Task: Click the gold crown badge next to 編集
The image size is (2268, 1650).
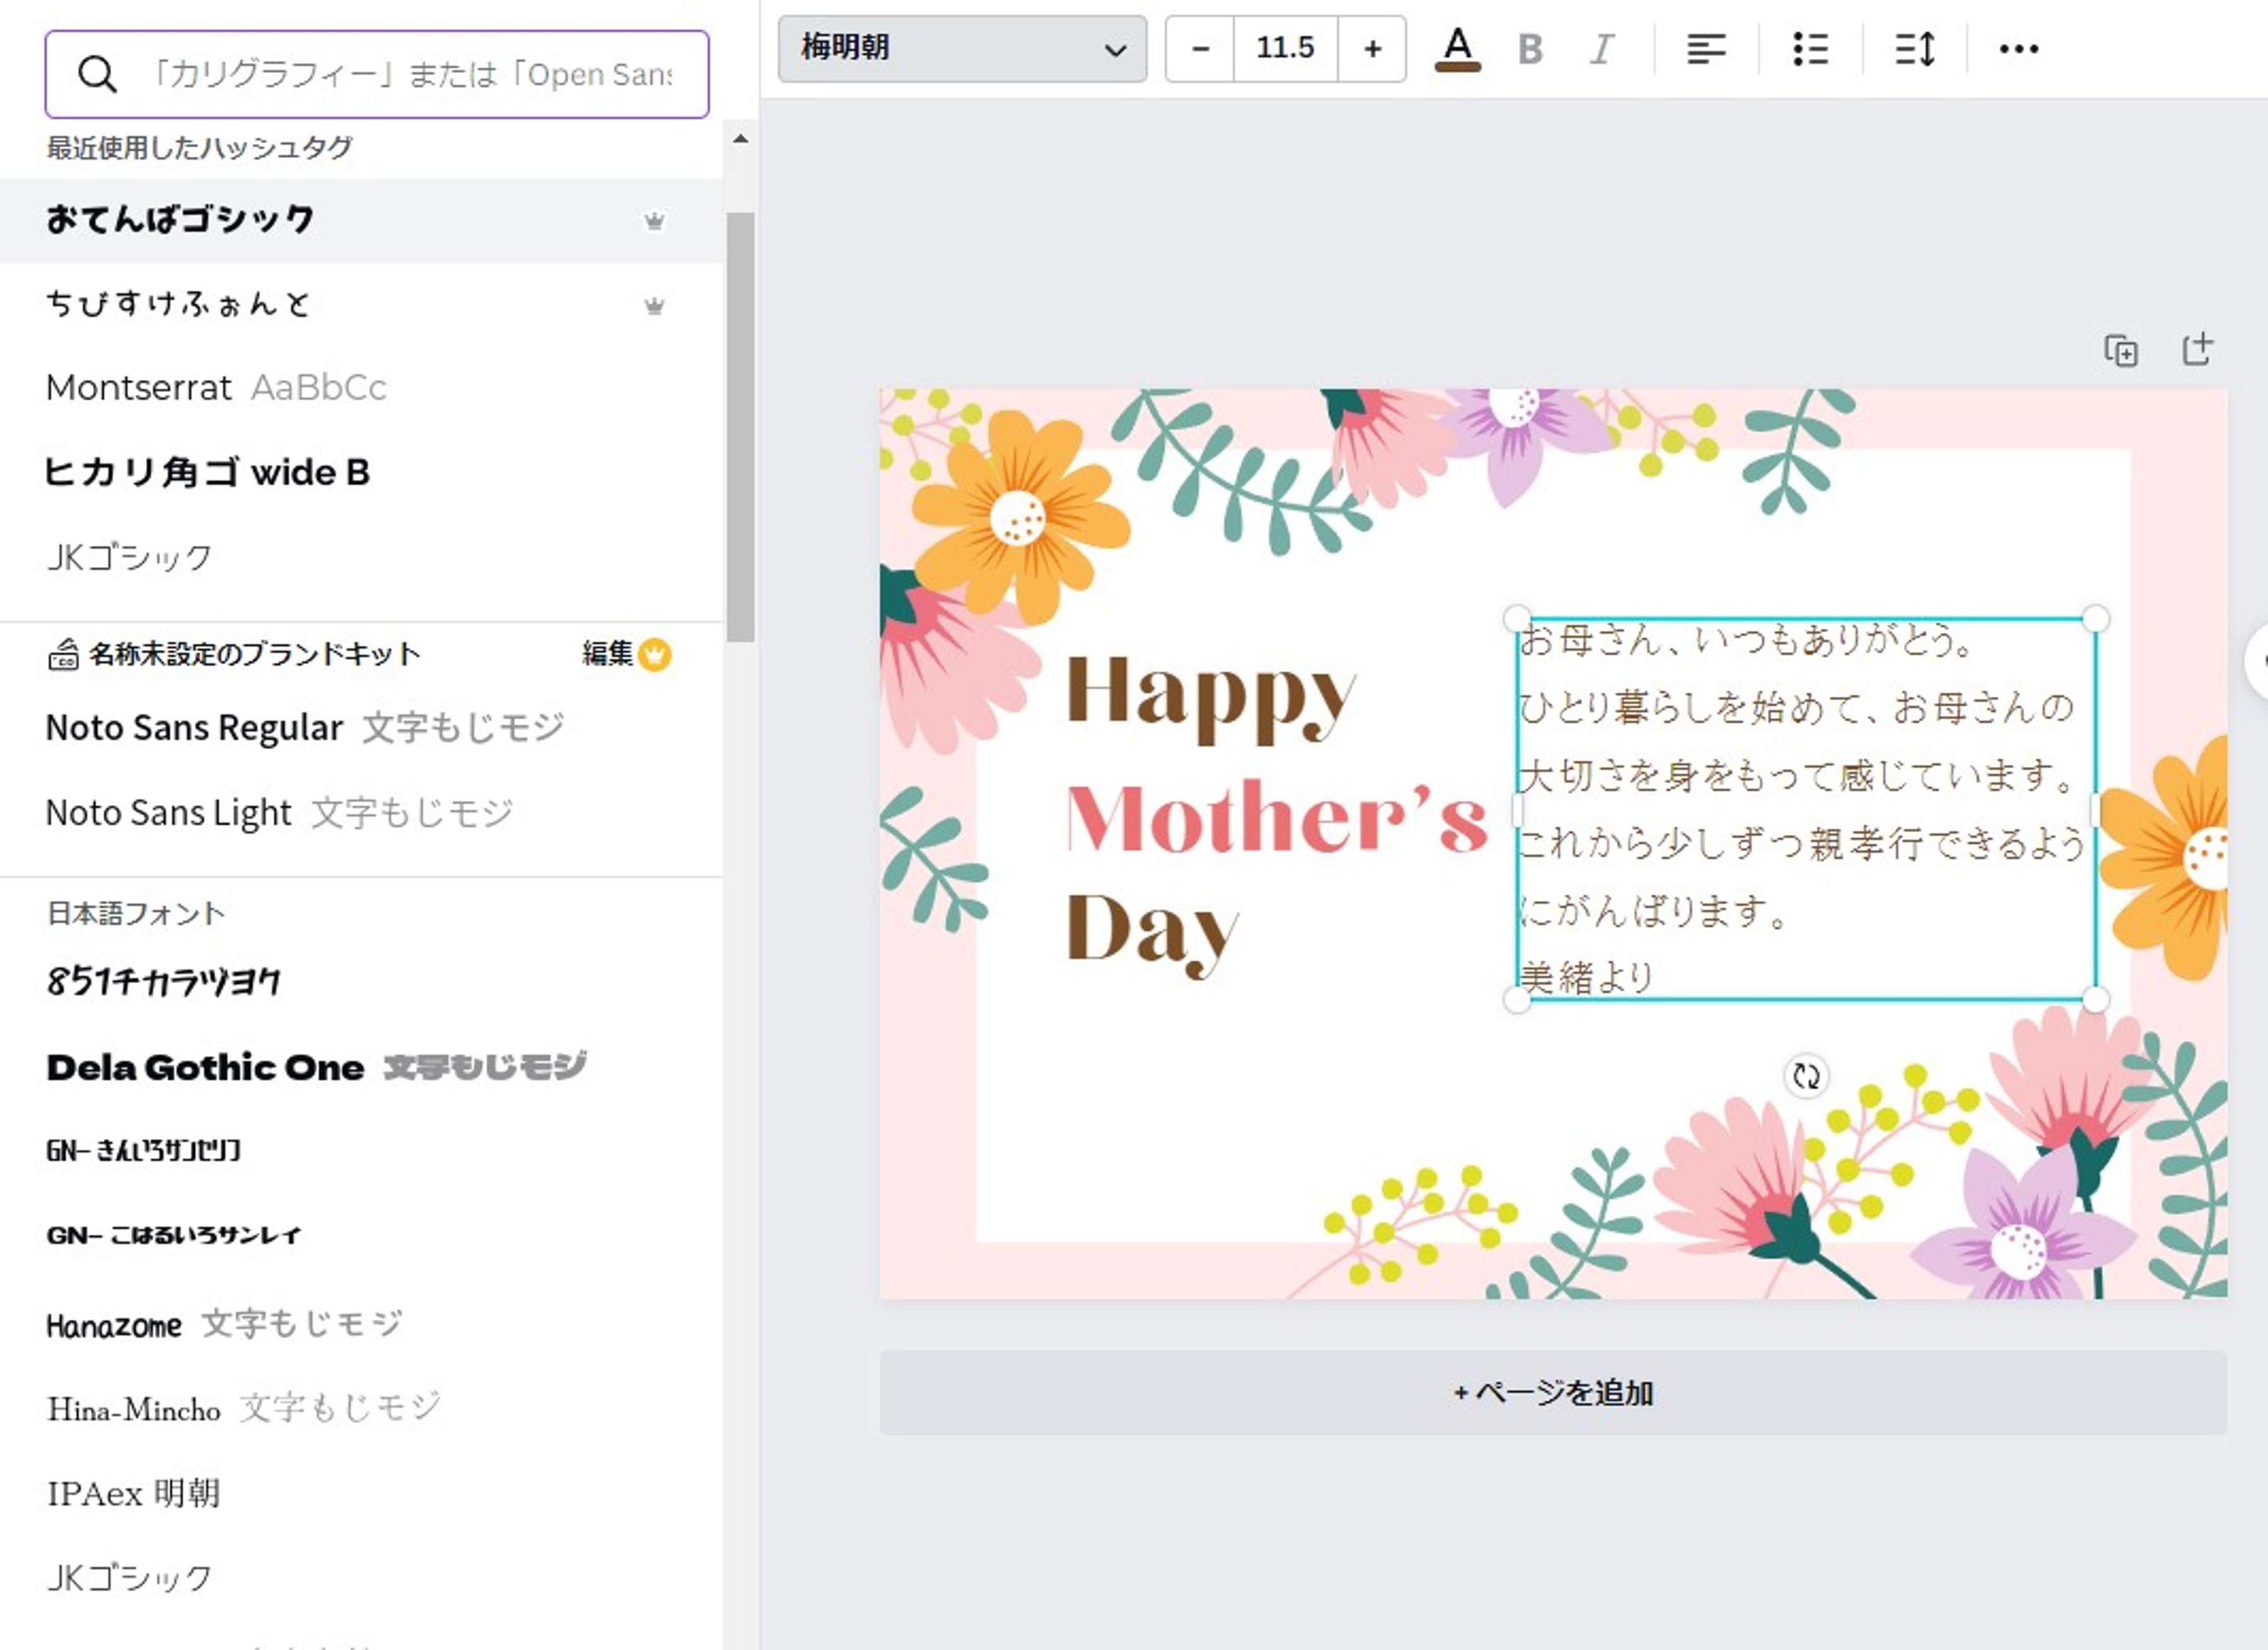Action: 654,654
